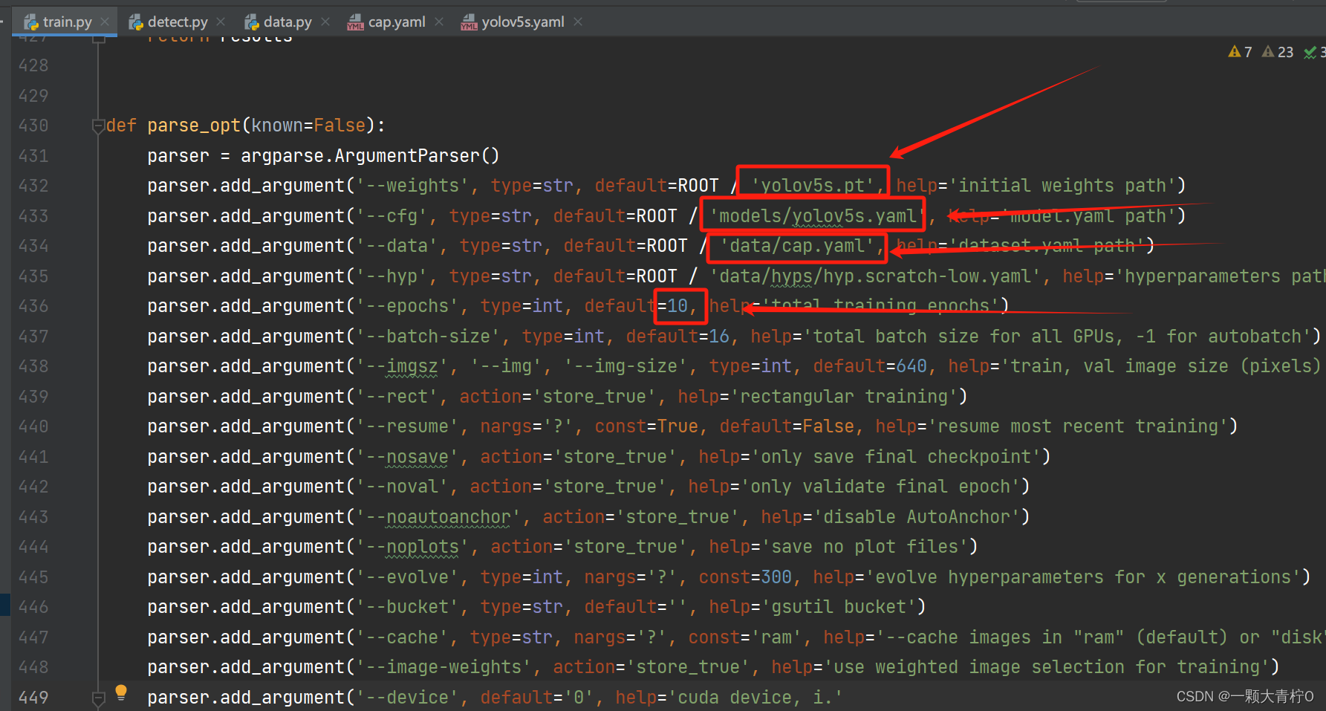The height and width of the screenshot is (711, 1326).
Task: Open the detect.py tab
Action: point(178,22)
